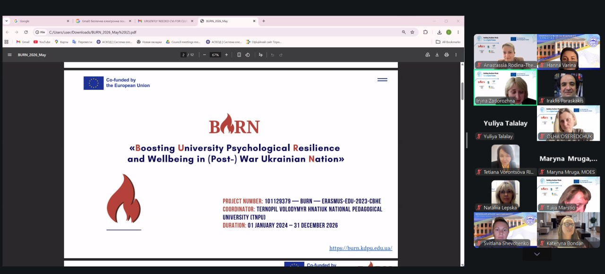This screenshot has width=605, height=274.
Task: Select Tetiana Vorontsova video tile
Action: [x=505, y=159]
